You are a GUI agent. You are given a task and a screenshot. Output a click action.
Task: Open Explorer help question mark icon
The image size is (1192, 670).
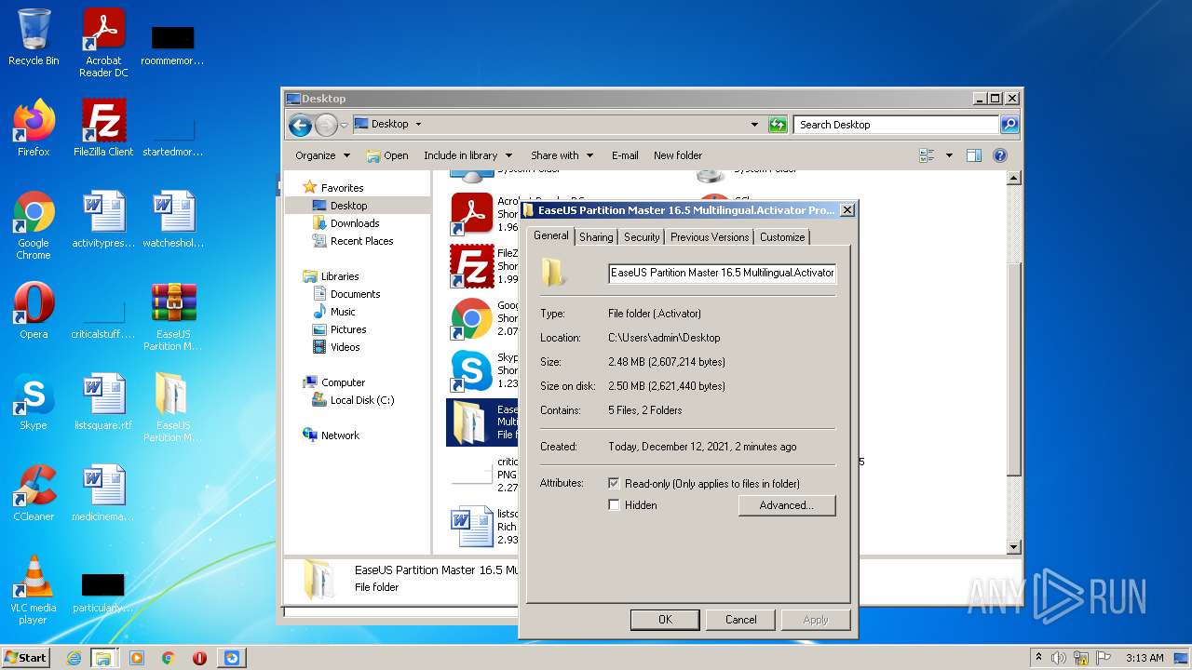point(1000,155)
